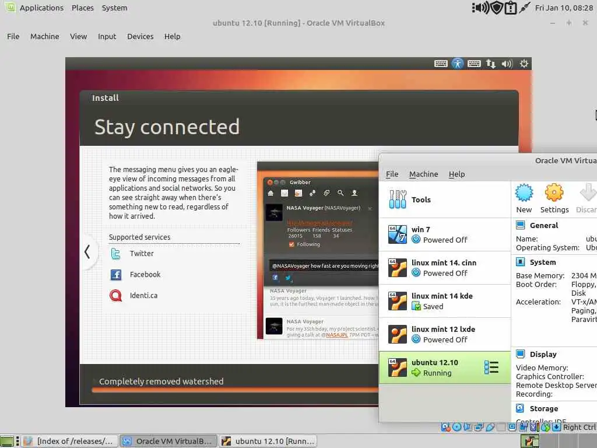Click the workspace switcher thumbnail in bottom panel
The height and width of the screenshot is (448, 597).
pyautogui.click(x=529, y=441)
